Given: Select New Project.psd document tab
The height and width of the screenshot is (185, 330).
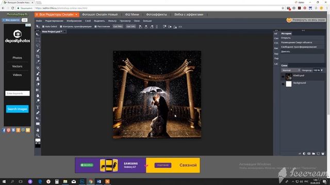Looking at the screenshot, I should 52,31.
